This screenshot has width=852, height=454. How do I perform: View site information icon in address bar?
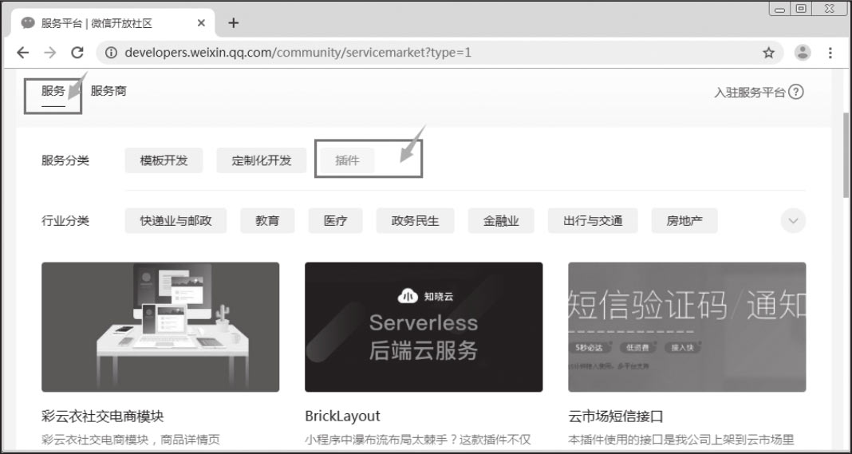coord(111,53)
